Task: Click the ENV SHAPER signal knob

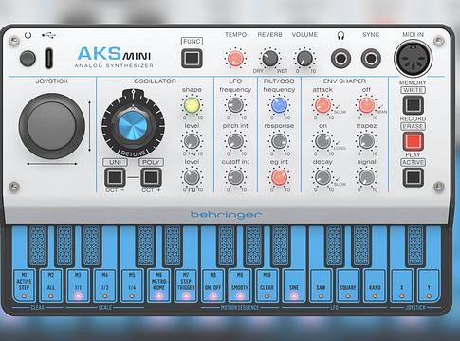Action: [x=366, y=177]
